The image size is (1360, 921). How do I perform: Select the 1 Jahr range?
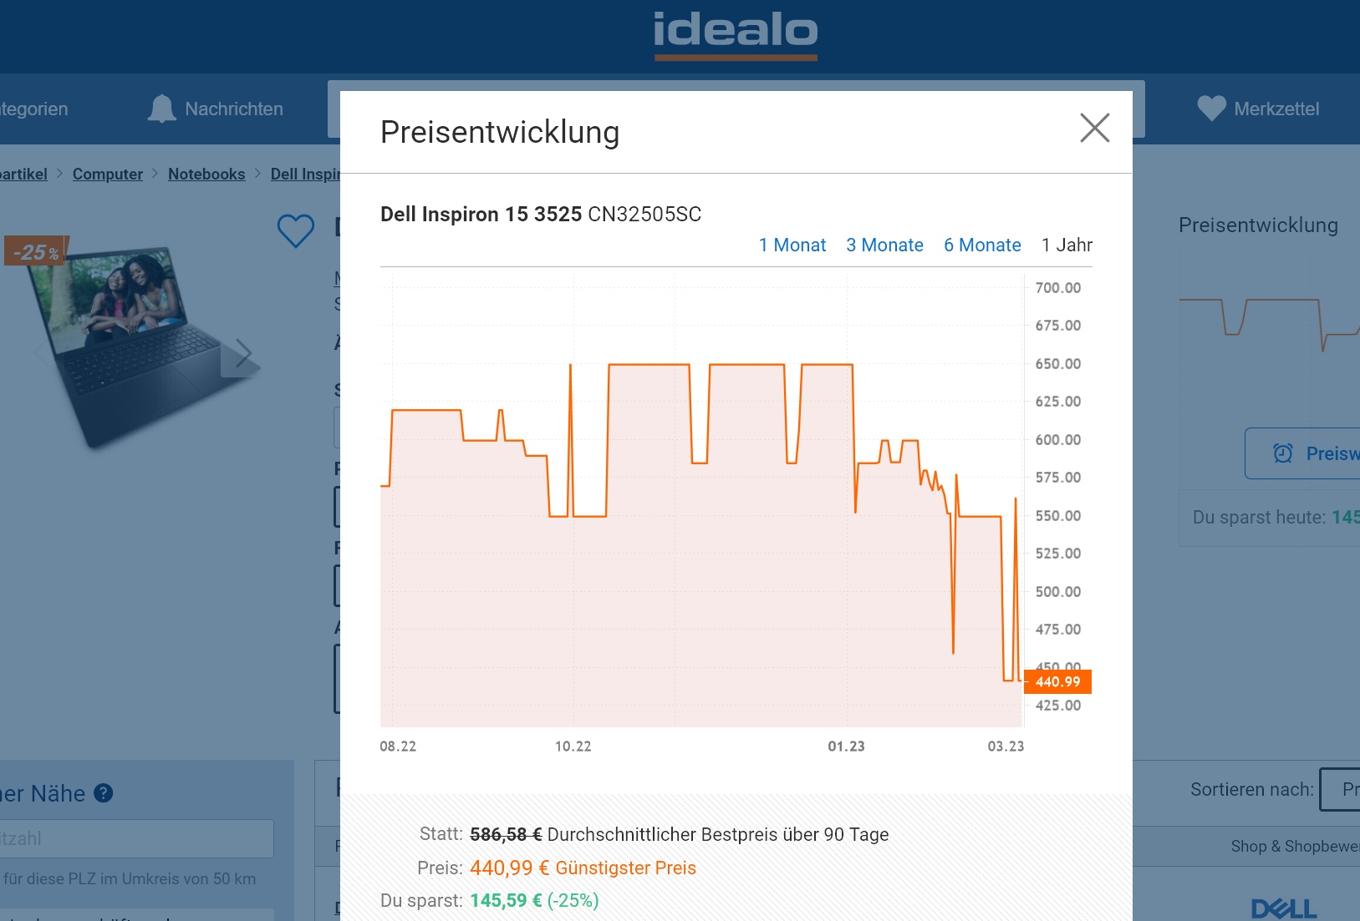point(1067,245)
